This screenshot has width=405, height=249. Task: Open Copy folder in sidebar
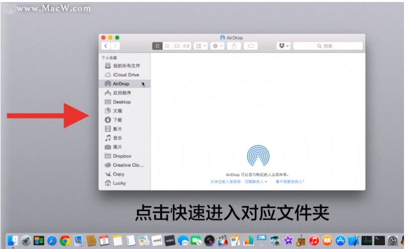coord(124,174)
